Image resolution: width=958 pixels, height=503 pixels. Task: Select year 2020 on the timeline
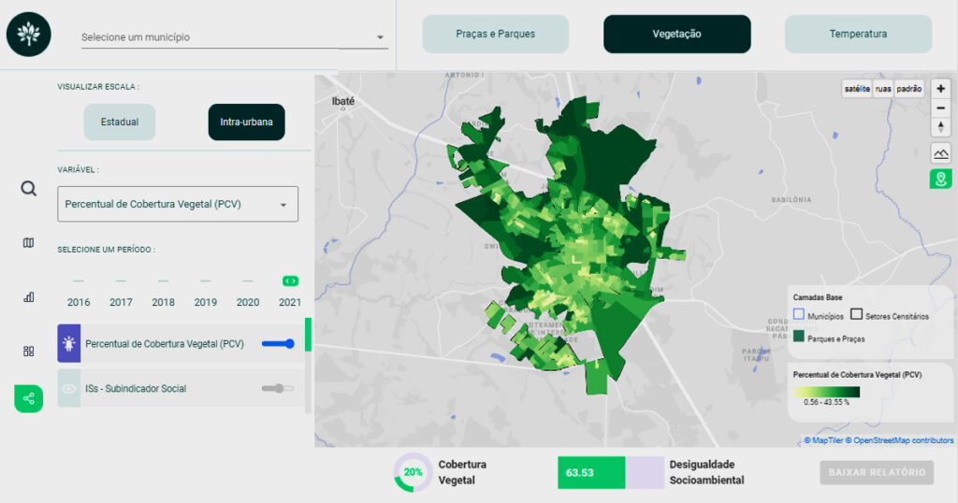[x=247, y=302]
